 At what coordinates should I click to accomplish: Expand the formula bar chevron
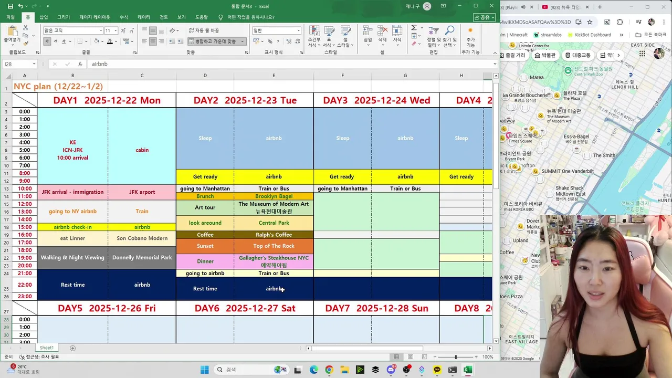(x=495, y=64)
